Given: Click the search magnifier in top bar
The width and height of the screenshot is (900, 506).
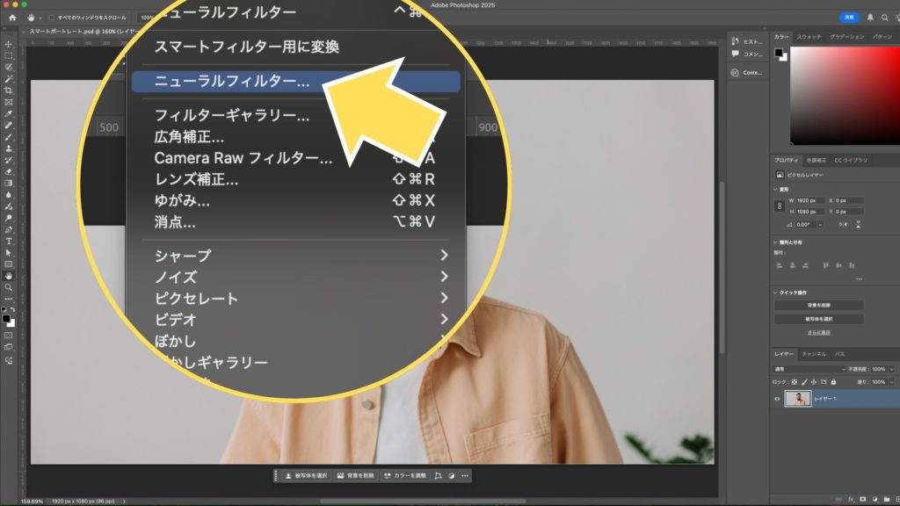Looking at the screenshot, I should coord(882,18).
